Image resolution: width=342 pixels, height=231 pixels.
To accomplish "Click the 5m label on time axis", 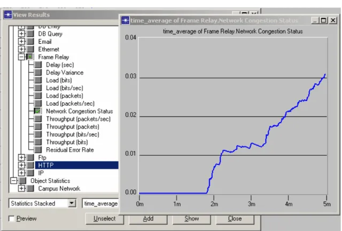I will (x=327, y=204).
